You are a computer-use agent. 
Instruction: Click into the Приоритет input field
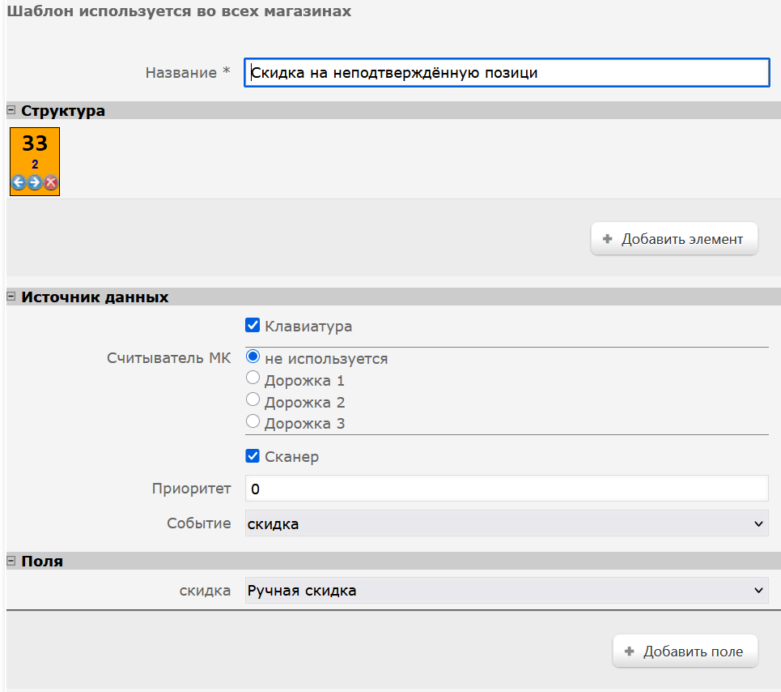[x=506, y=489]
